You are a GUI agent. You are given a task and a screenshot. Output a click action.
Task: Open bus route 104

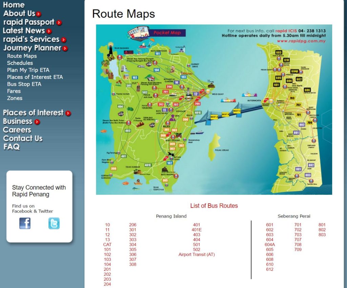pos(107,264)
